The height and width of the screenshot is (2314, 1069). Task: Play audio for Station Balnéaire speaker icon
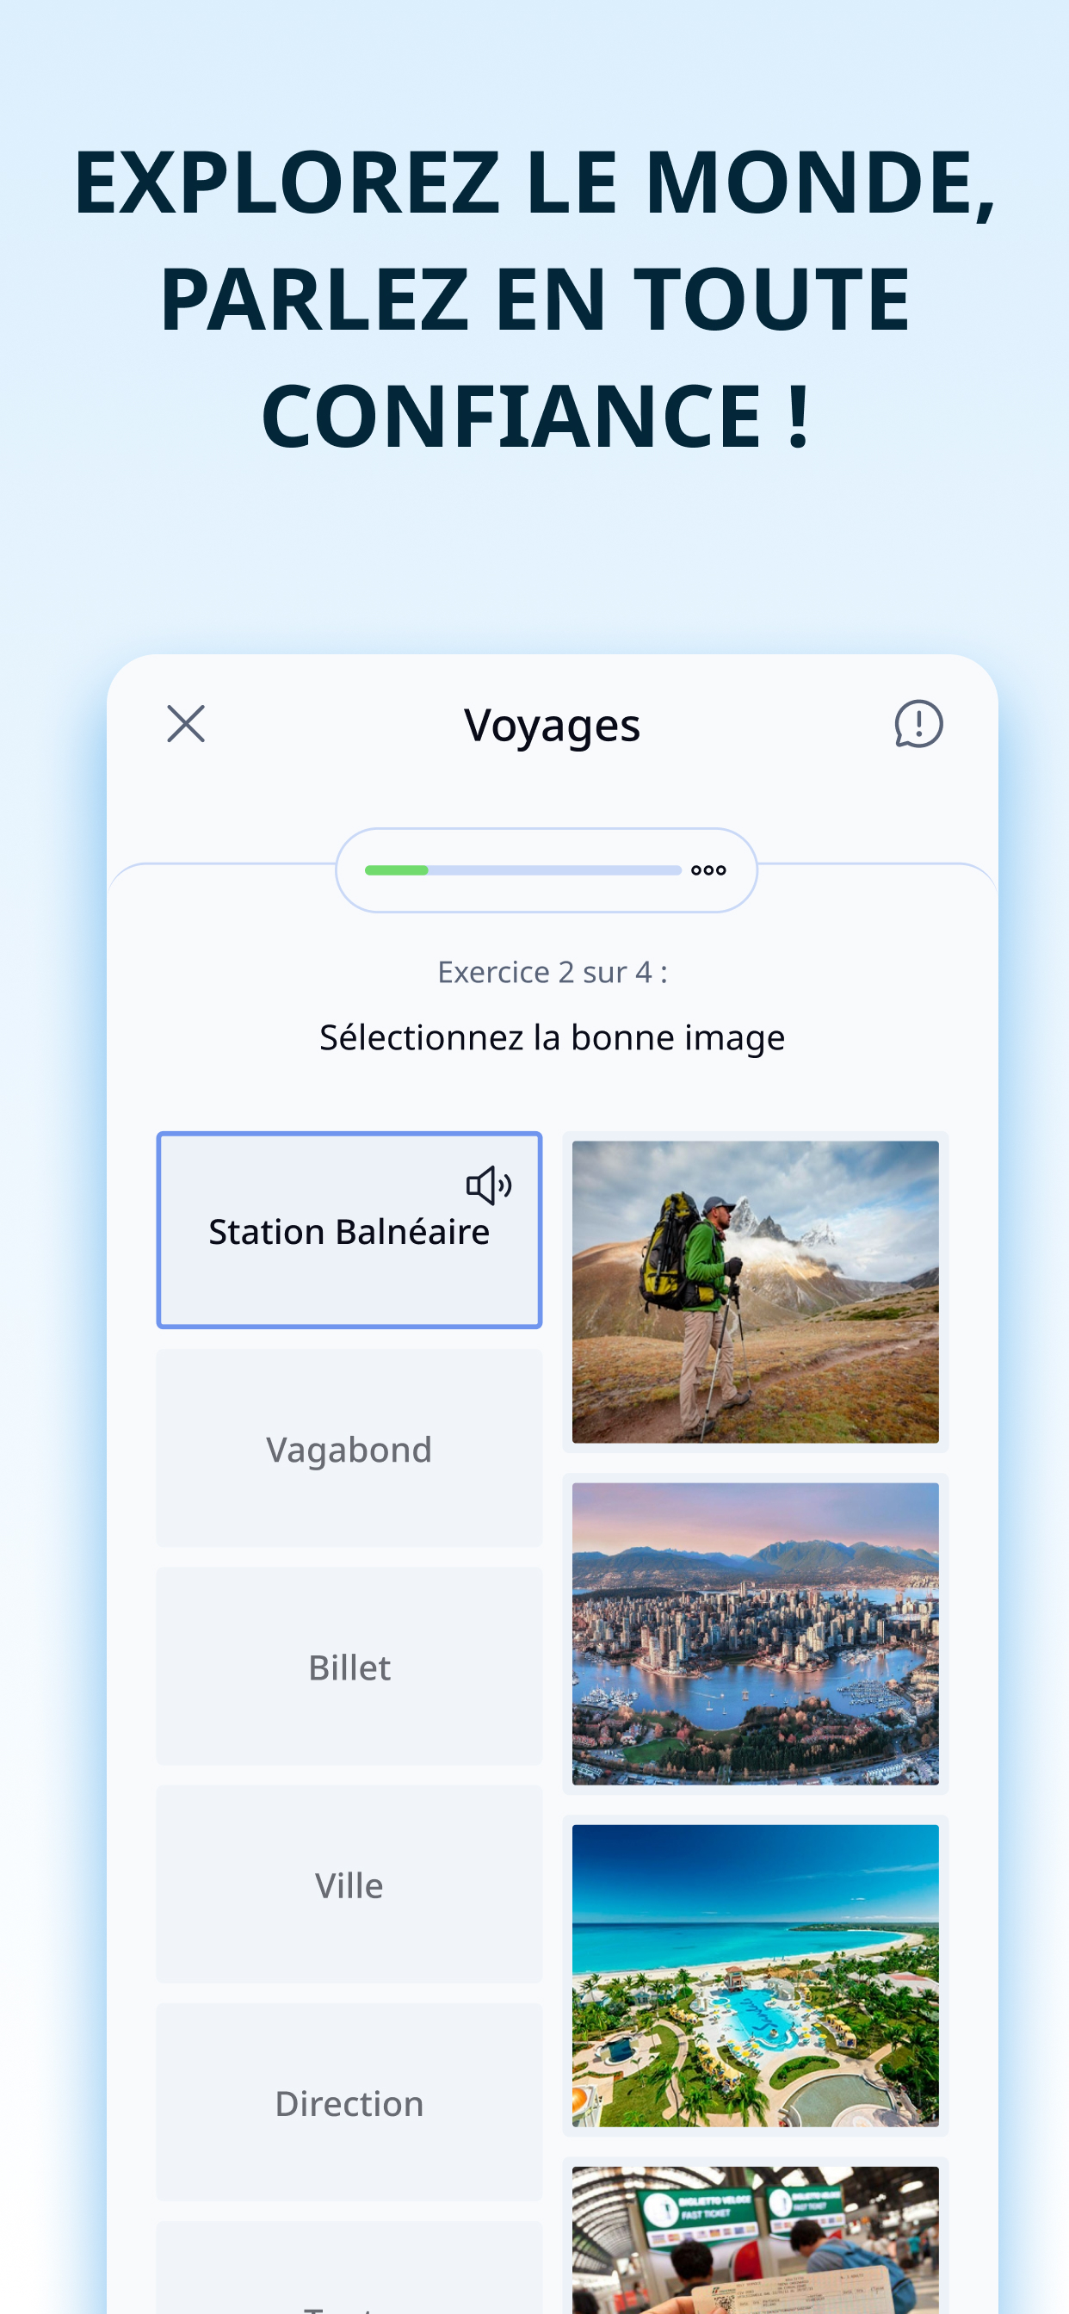(x=489, y=1185)
